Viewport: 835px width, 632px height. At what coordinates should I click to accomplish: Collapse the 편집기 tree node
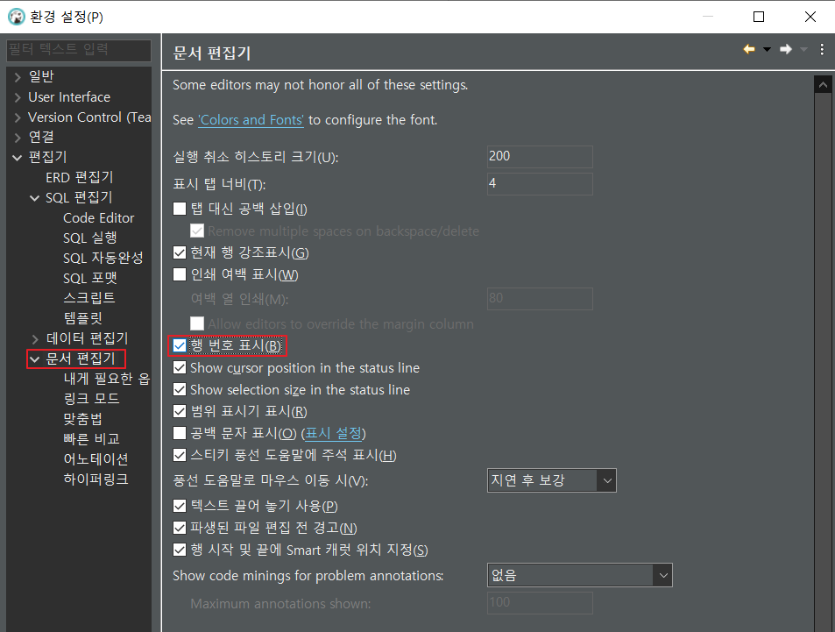click(18, 158)
